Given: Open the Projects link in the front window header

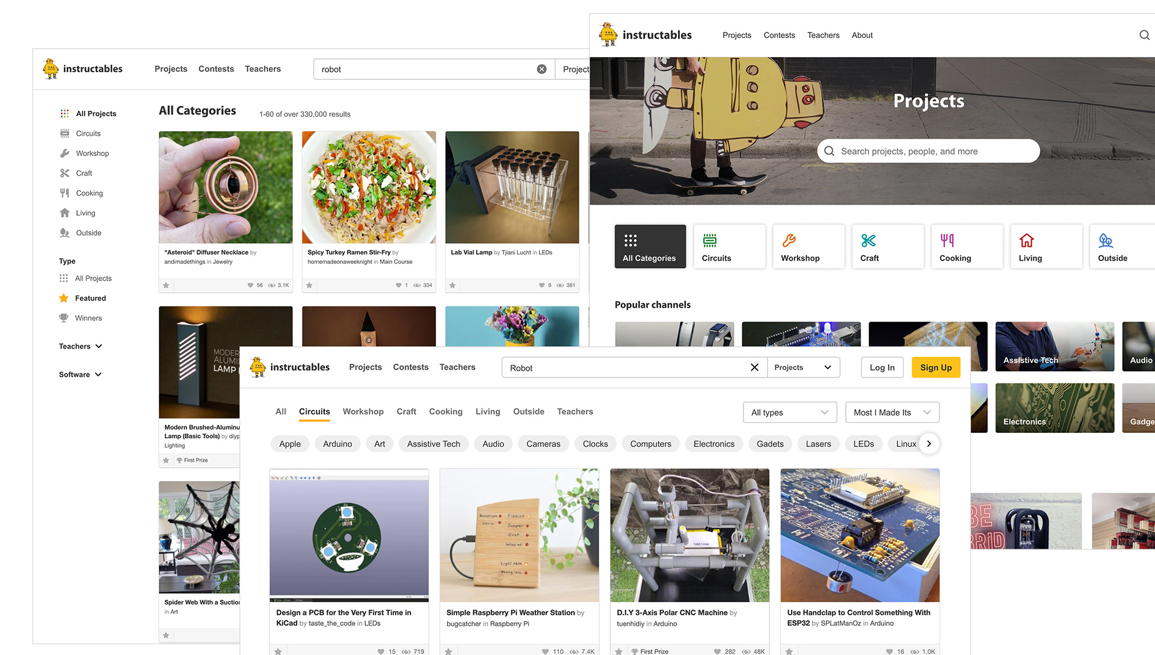Looking at the screenshot, I should click(365, 367).
